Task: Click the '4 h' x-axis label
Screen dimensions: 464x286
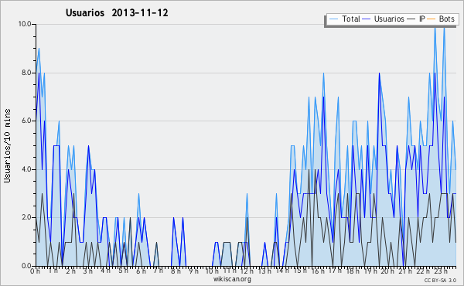Action: [106, 271]
